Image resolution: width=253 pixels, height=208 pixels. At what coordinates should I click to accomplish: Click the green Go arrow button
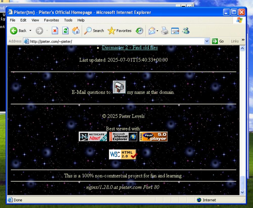[x=215, y=41]
